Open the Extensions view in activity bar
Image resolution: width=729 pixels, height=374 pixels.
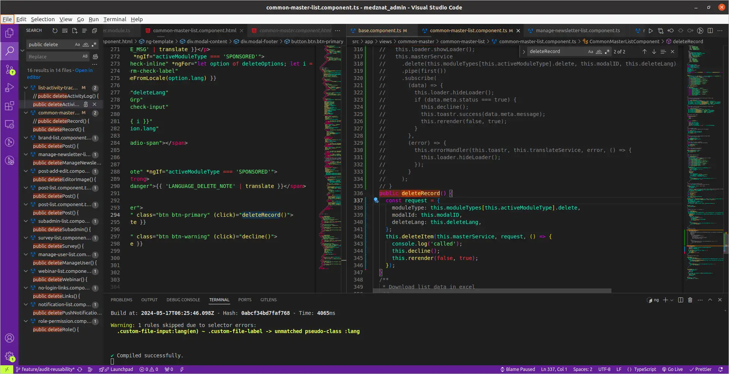pyautogui.click(x=9, y=106)
